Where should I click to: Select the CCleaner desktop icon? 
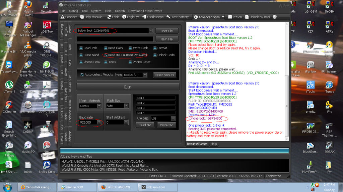(9, 107)
